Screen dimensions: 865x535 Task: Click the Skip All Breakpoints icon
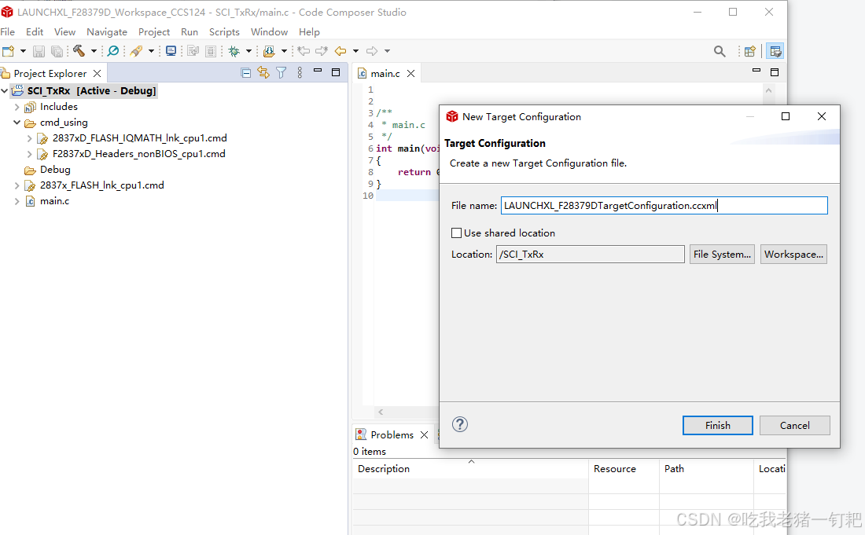[x=113, y=51]
